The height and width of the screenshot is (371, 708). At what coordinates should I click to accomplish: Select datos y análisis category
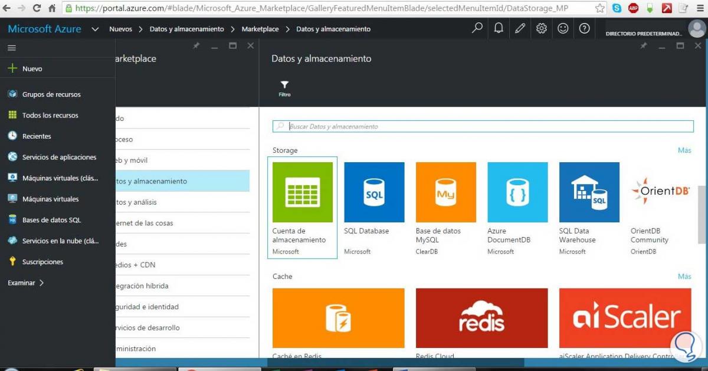pos(182,202)
